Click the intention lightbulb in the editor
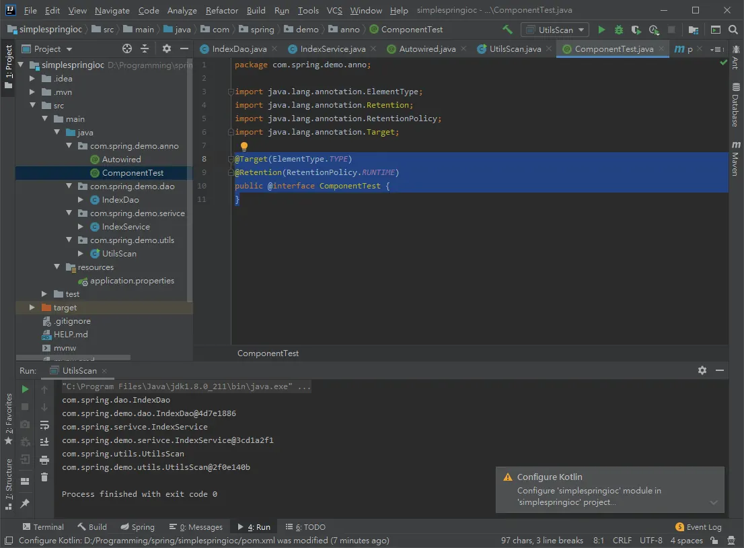The width and height of the screenshot is (744, 548). [244, 146]
